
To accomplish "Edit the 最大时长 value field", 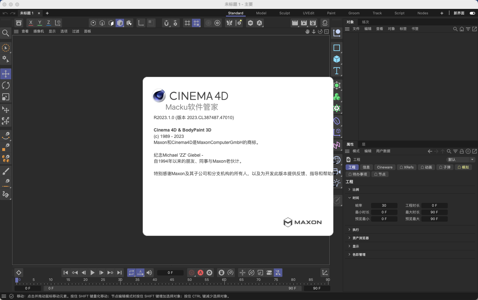I will [434, 212].
